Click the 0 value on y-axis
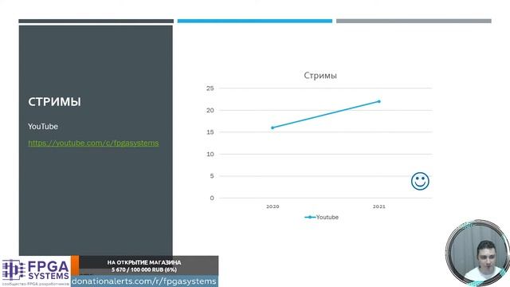The width and height of the screenshot is (510, 287). tap(212, 198)
